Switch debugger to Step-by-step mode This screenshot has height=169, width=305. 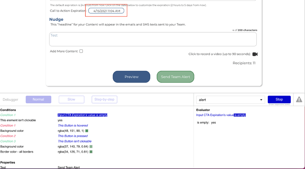click(x=104, y=100)
